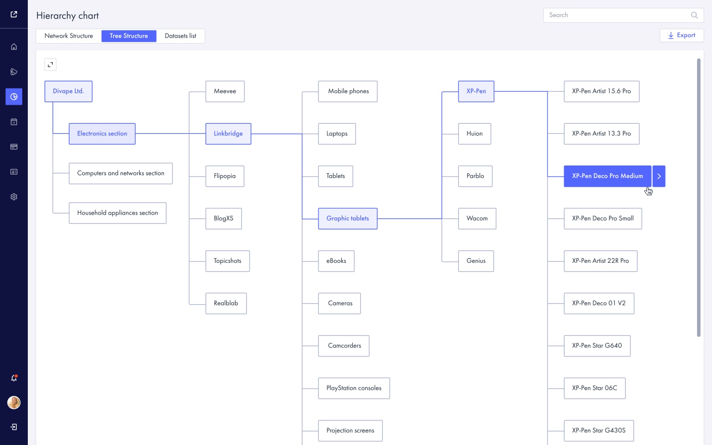This screenshot has width=712, height=445.
Task: Select XP-Pen Star 06C node
Action: [x=595, y=388]
